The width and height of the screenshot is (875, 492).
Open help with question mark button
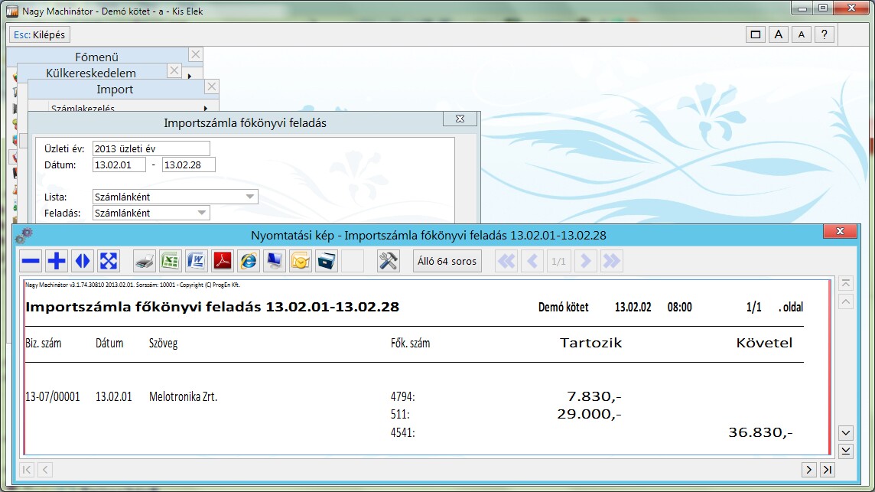click(825, 34)
